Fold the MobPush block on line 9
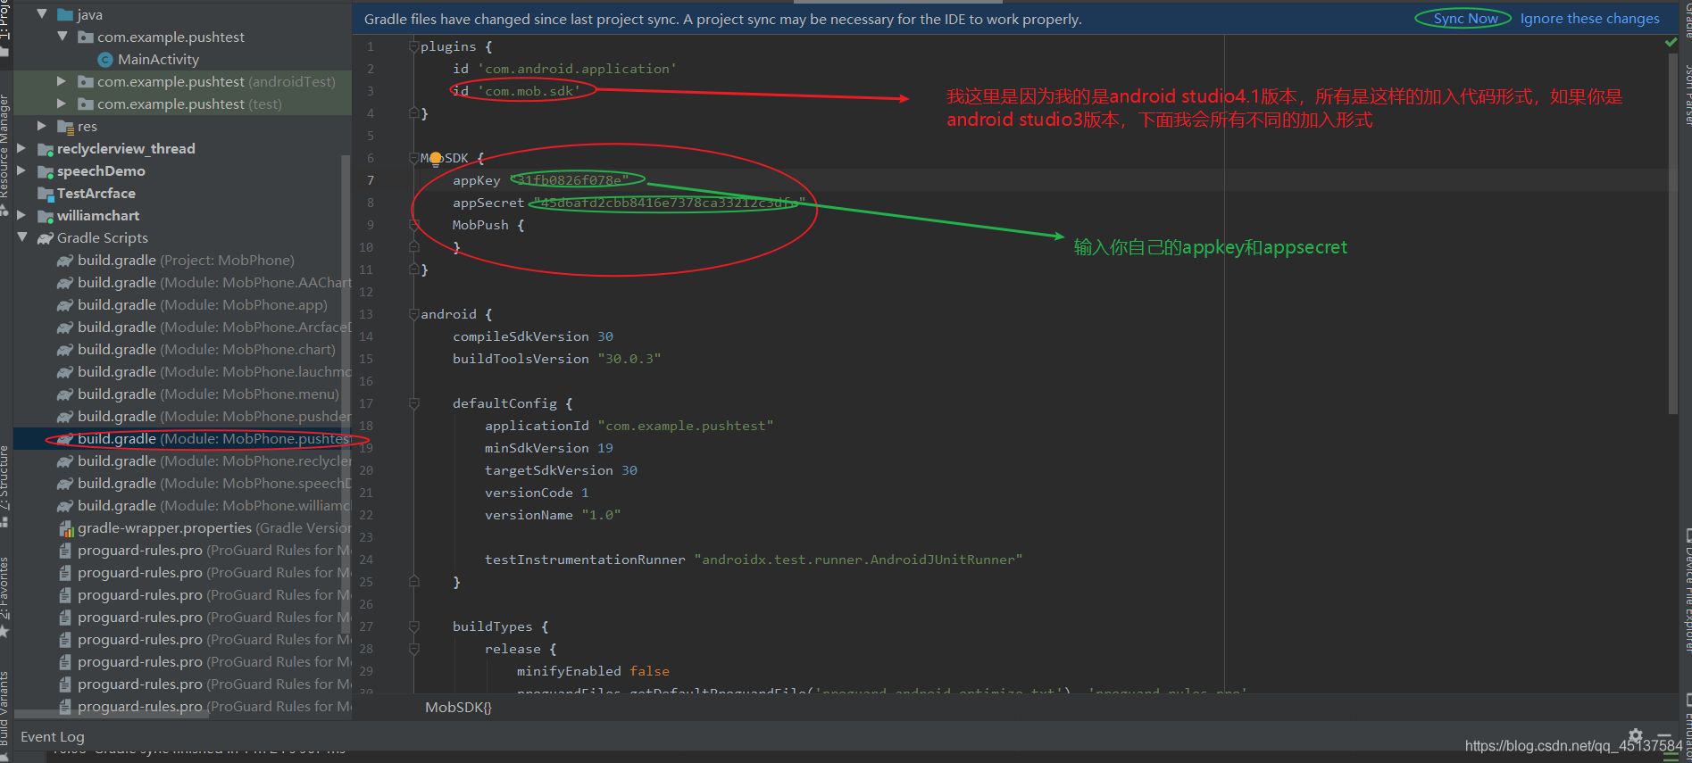The height and width of the screenshot is (763, 1692). click(x=413, y=225)
